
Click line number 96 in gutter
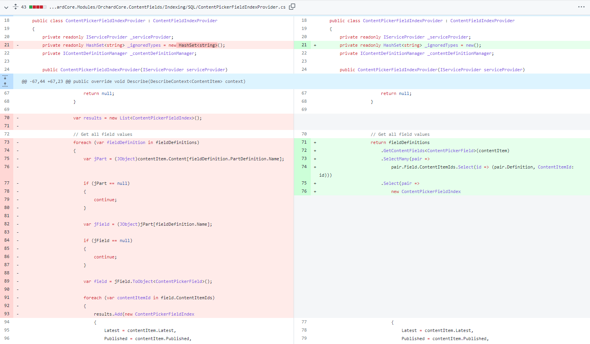point(7,339)
